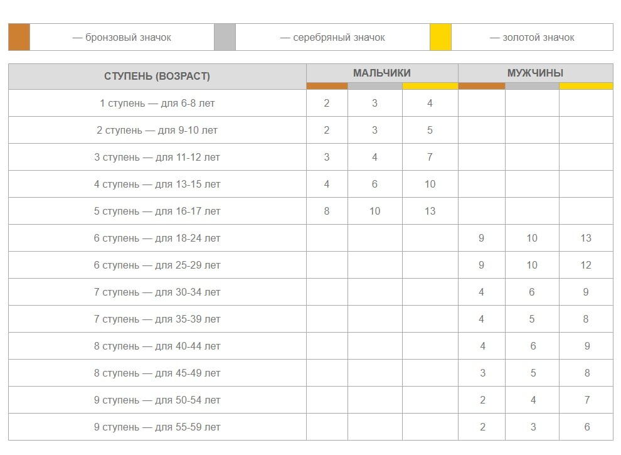Click the 'МУЖЧИНЫ' column header
The image size is (621, 455).
(536, 73)
